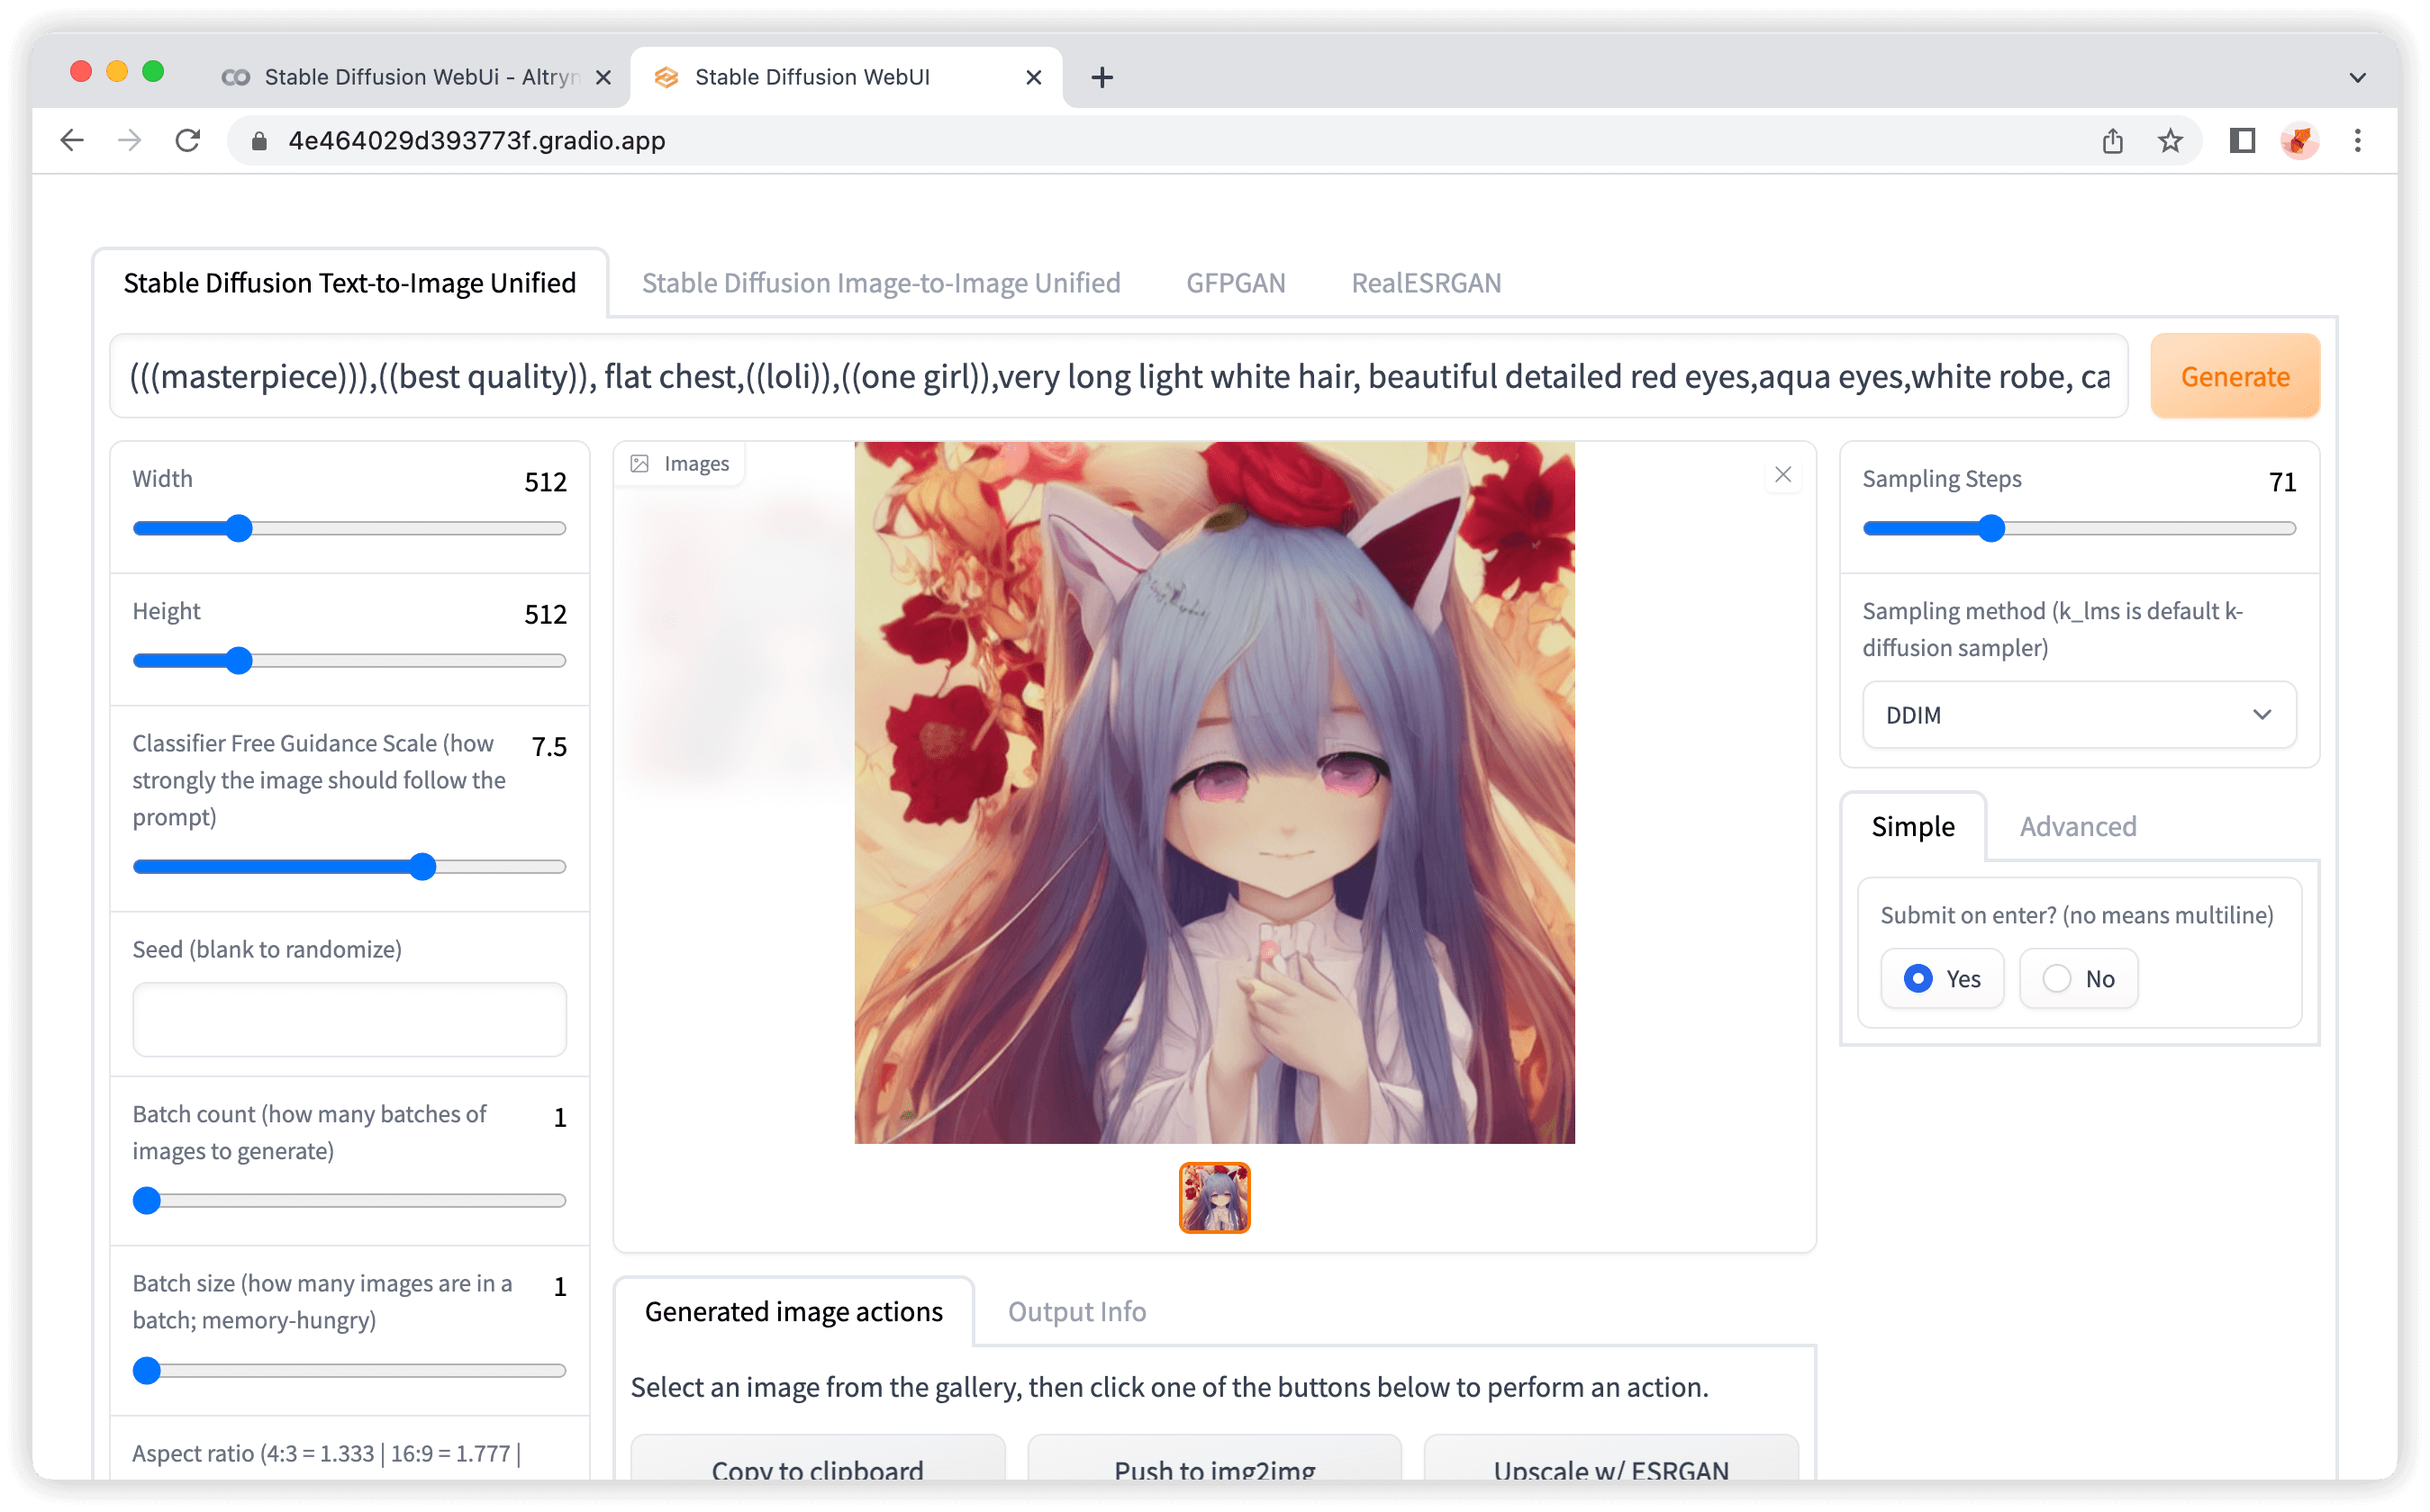This screenshot has height=1512, width=2430.
Task: Open the DDIM sampling method dropdown
Action: (2079, 715)
